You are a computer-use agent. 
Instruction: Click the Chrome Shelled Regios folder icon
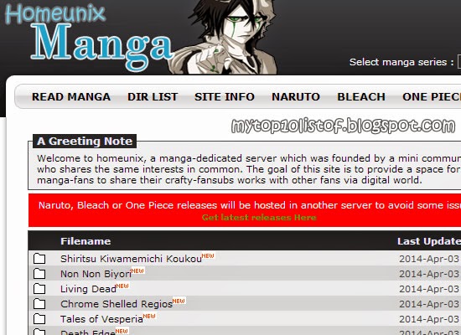click(x=39, y=303)
